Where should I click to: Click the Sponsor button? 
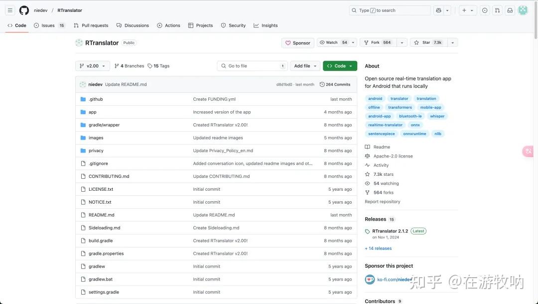(298, 43)
